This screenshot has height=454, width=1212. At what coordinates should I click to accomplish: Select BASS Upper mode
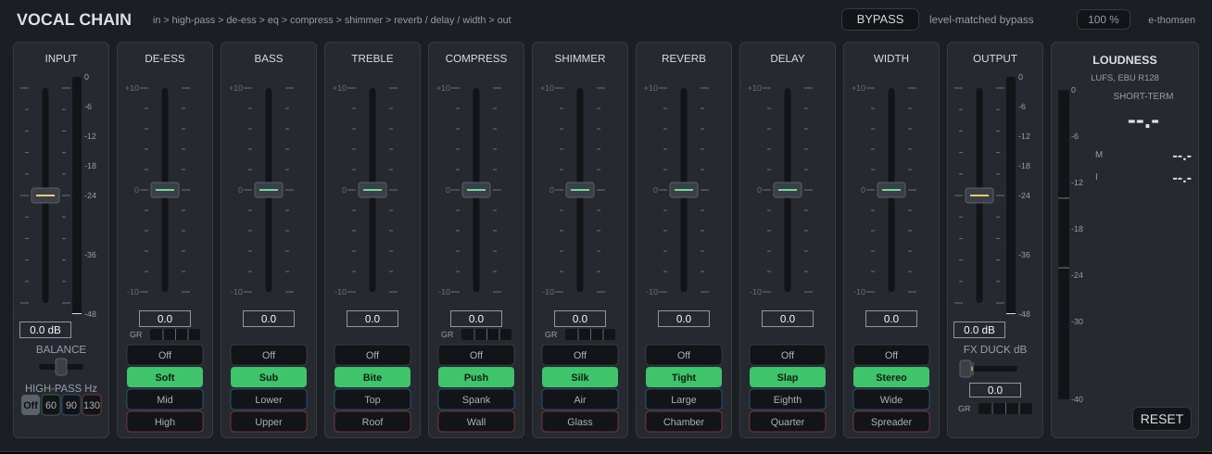coord(269,422)
